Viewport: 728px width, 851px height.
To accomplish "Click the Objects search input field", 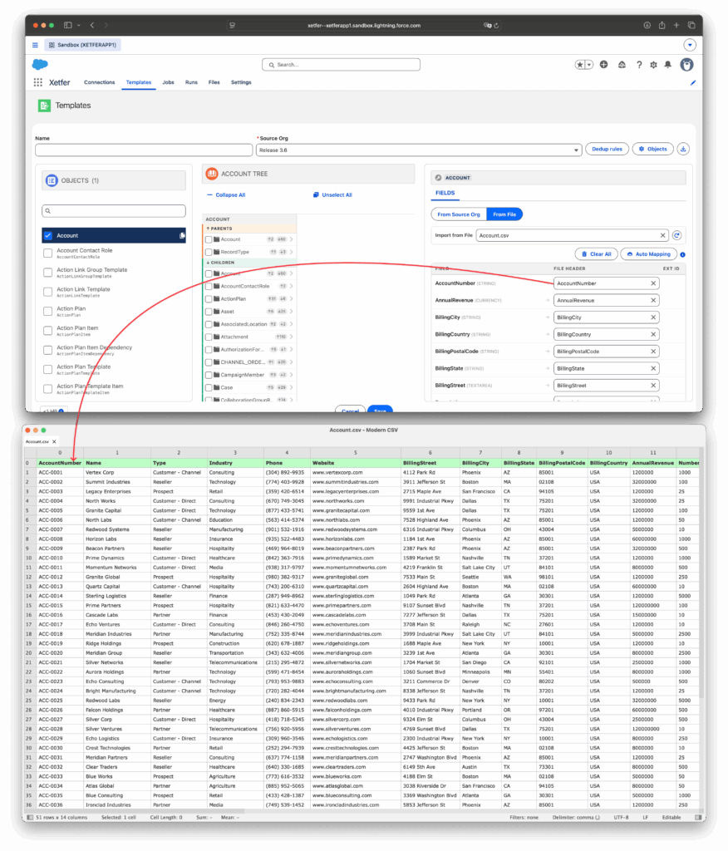I will [114, 210].
